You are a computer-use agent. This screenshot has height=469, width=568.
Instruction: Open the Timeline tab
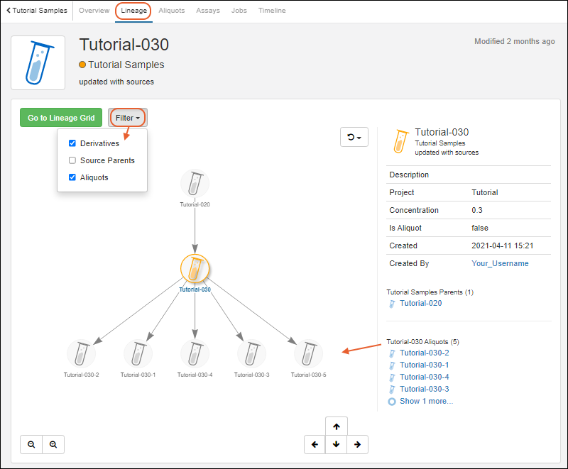coord(272,11)
